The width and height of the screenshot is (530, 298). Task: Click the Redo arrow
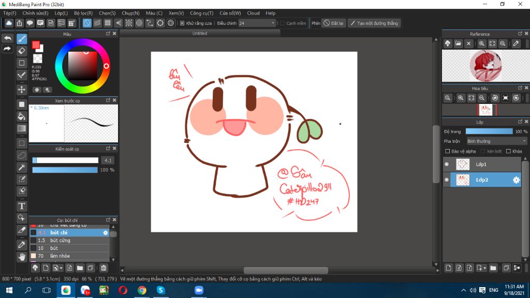(x=7, y=49)
